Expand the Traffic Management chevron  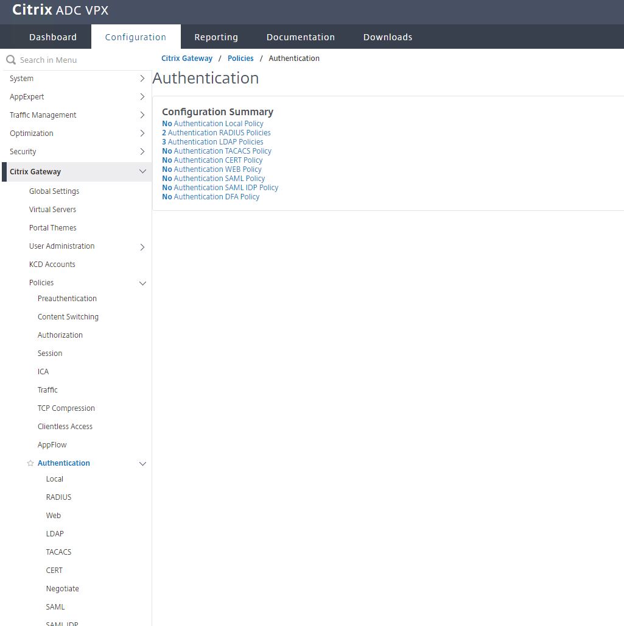[142, 115]
